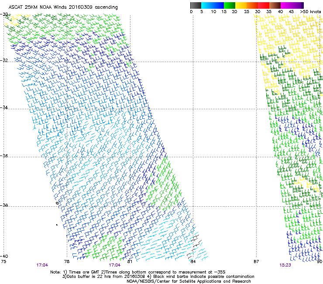Click the first purple '17:04' time label

[x=42, y=265]
